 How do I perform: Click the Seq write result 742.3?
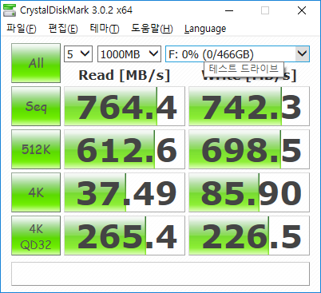(x=249, y=106)
